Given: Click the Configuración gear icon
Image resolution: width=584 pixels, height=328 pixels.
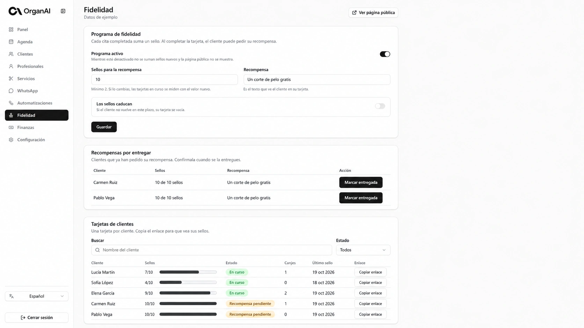Looking at the screenshot, I should (x=11, y=139).
